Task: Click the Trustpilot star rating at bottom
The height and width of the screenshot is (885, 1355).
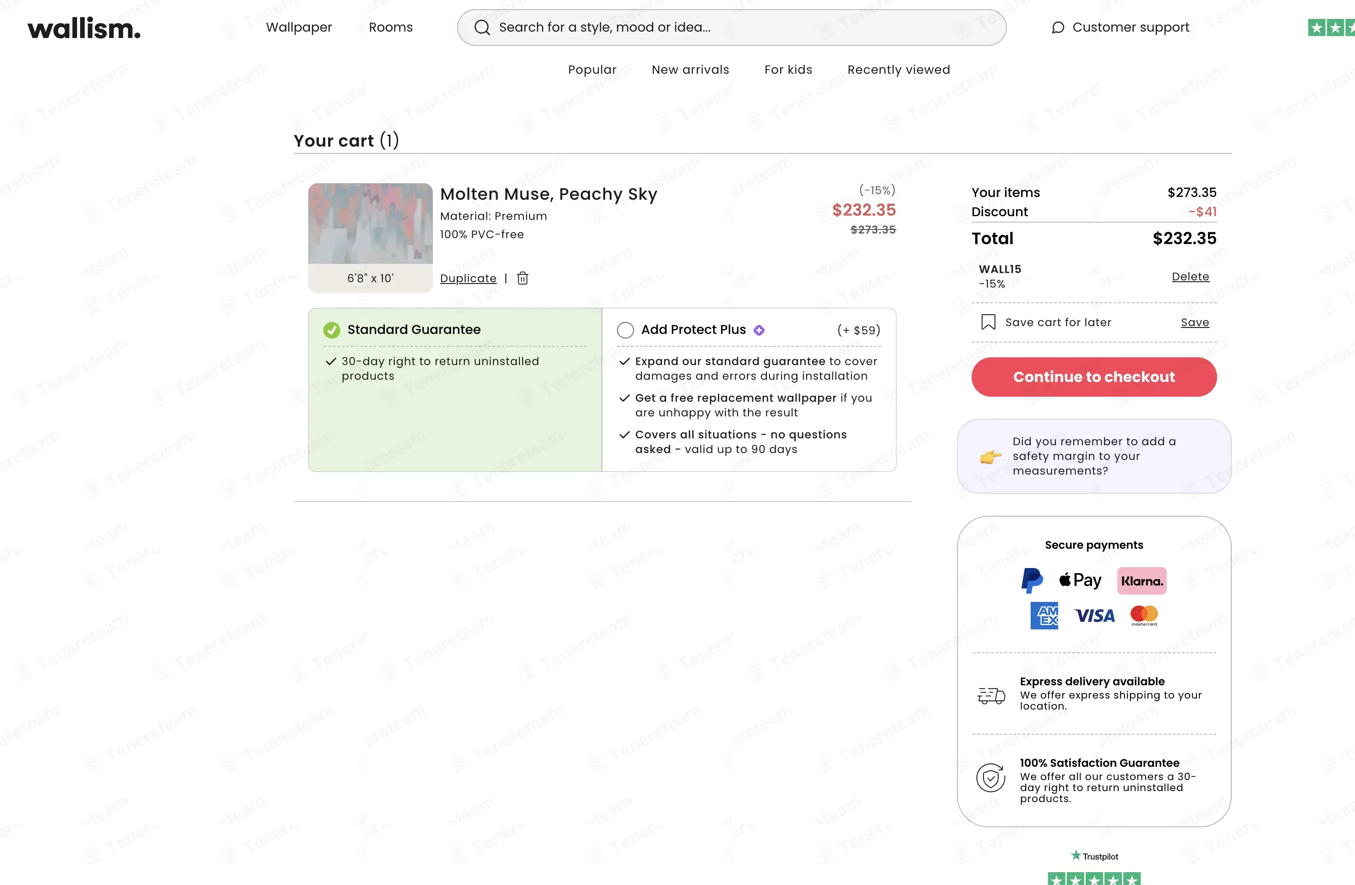Action: pos(1094,879)
